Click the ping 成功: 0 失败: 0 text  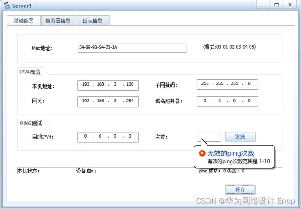pos(221,171)
